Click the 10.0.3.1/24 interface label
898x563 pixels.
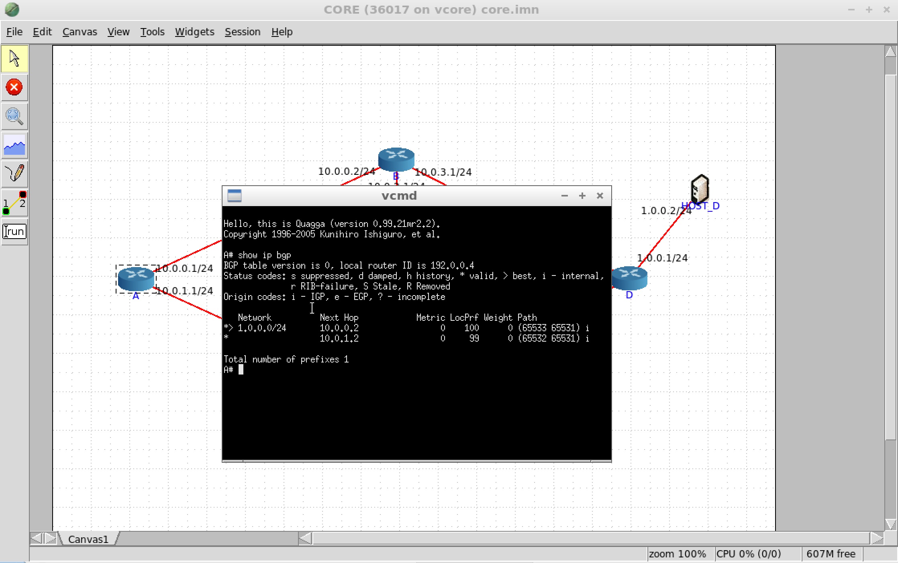pyautogui.click(x=443, y=172)
